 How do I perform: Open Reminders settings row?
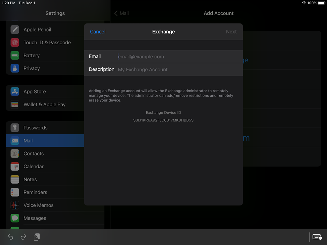(x=45, y=192)
